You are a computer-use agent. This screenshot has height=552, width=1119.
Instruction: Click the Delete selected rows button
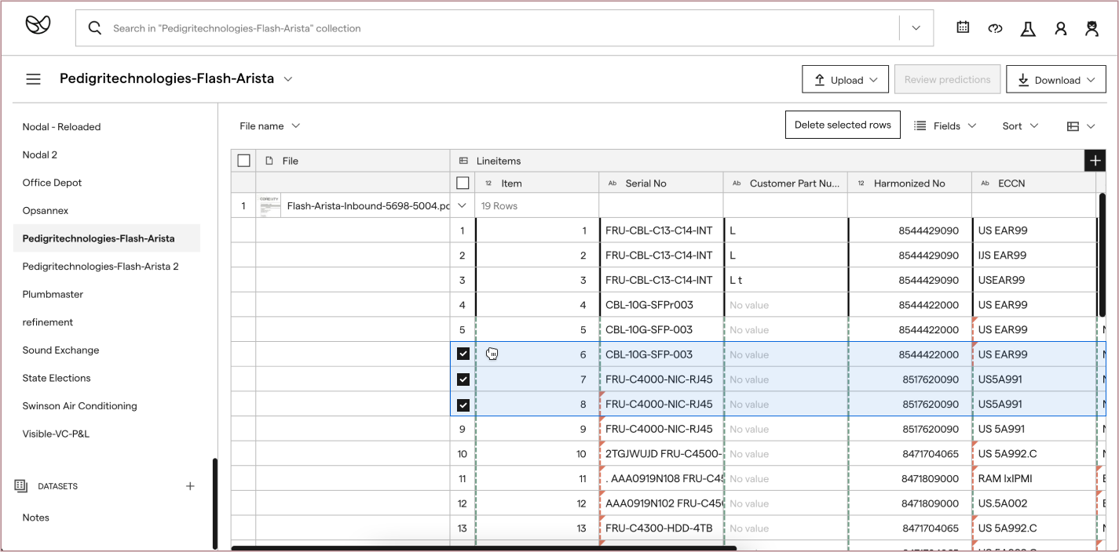pos(843,125)
